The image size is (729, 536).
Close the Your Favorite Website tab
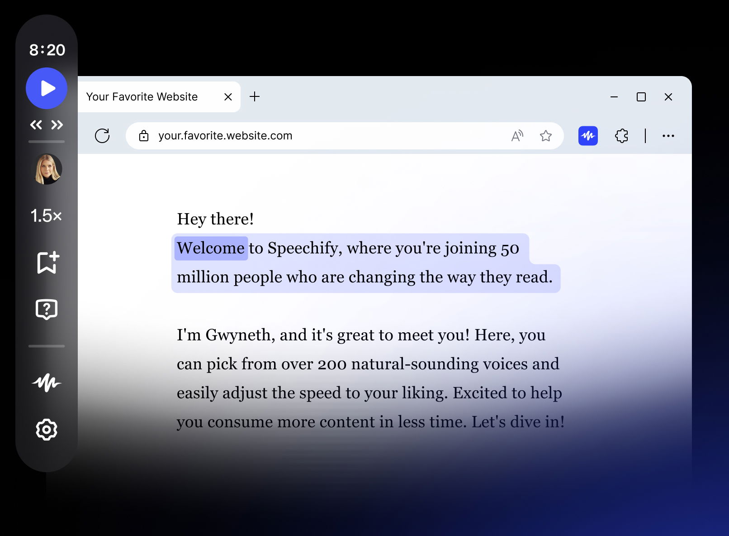(x=227, y=96)
